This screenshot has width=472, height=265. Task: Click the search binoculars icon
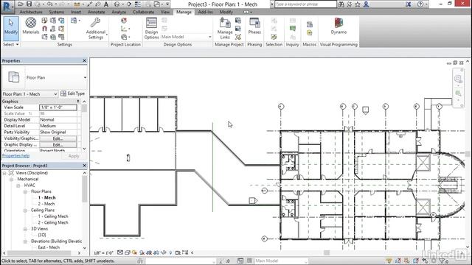pos(341,4)
